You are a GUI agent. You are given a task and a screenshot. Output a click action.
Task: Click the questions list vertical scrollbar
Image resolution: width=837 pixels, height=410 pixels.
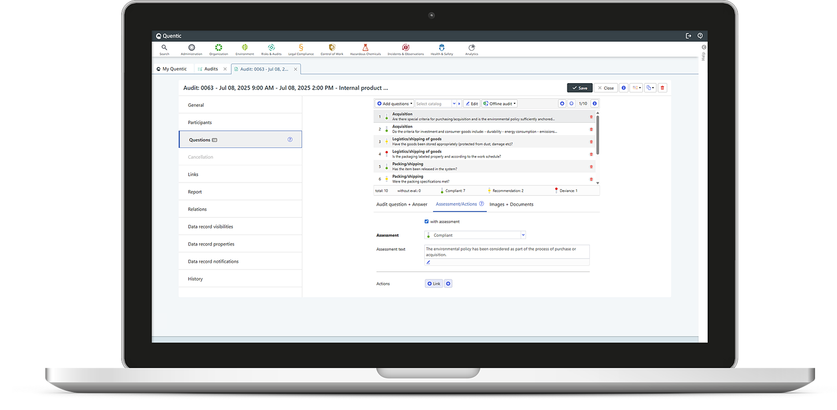click(597, 136)
